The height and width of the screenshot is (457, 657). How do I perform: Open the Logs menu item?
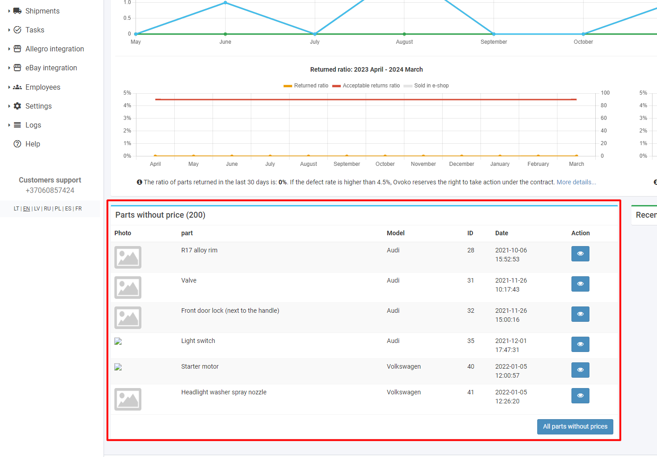(33, 125)
